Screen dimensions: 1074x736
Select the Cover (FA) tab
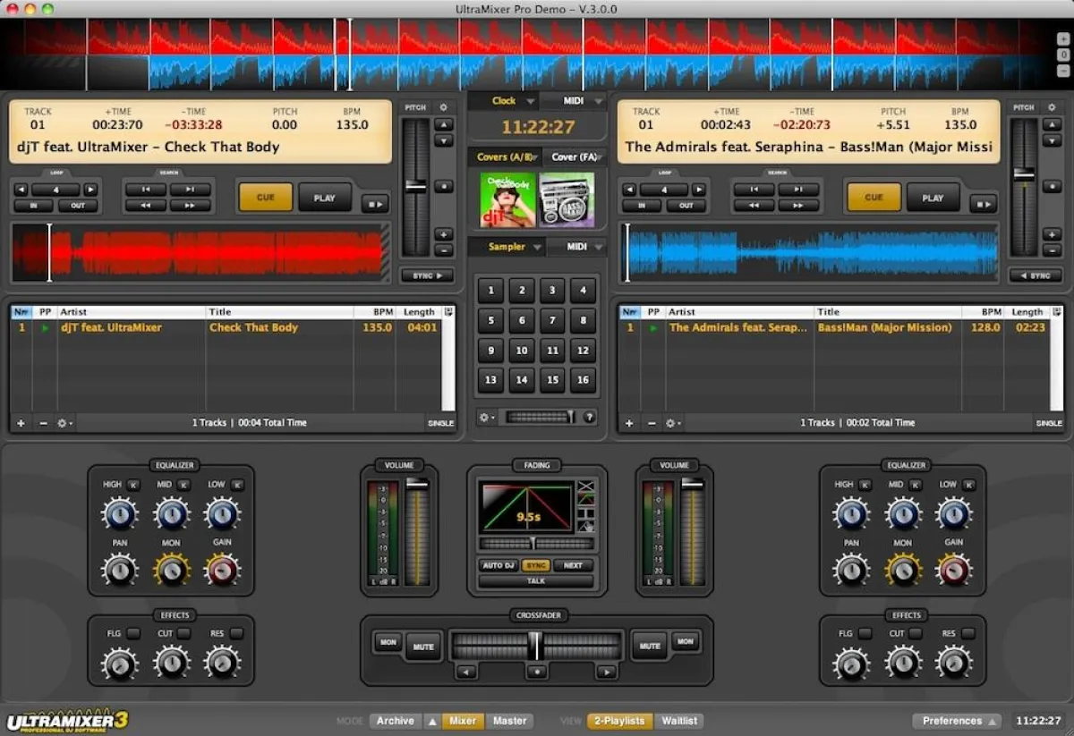pos(574,155)
